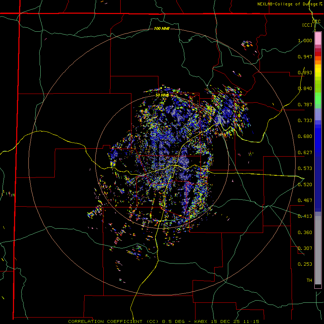Click the 0.627 scale value
This screenshot has height=324, width=324.
click(x=305, y=153)
